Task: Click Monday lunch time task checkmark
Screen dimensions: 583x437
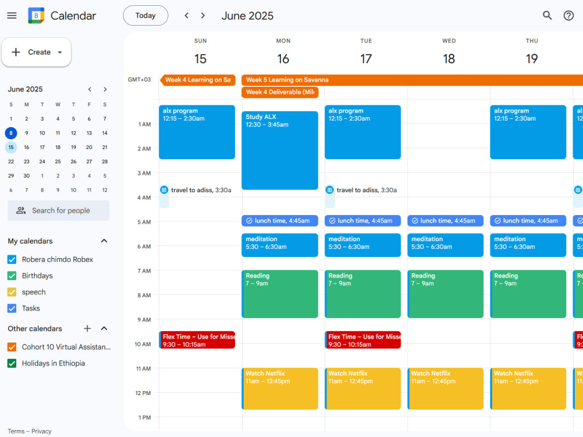Action: click(x=249, y=221)
